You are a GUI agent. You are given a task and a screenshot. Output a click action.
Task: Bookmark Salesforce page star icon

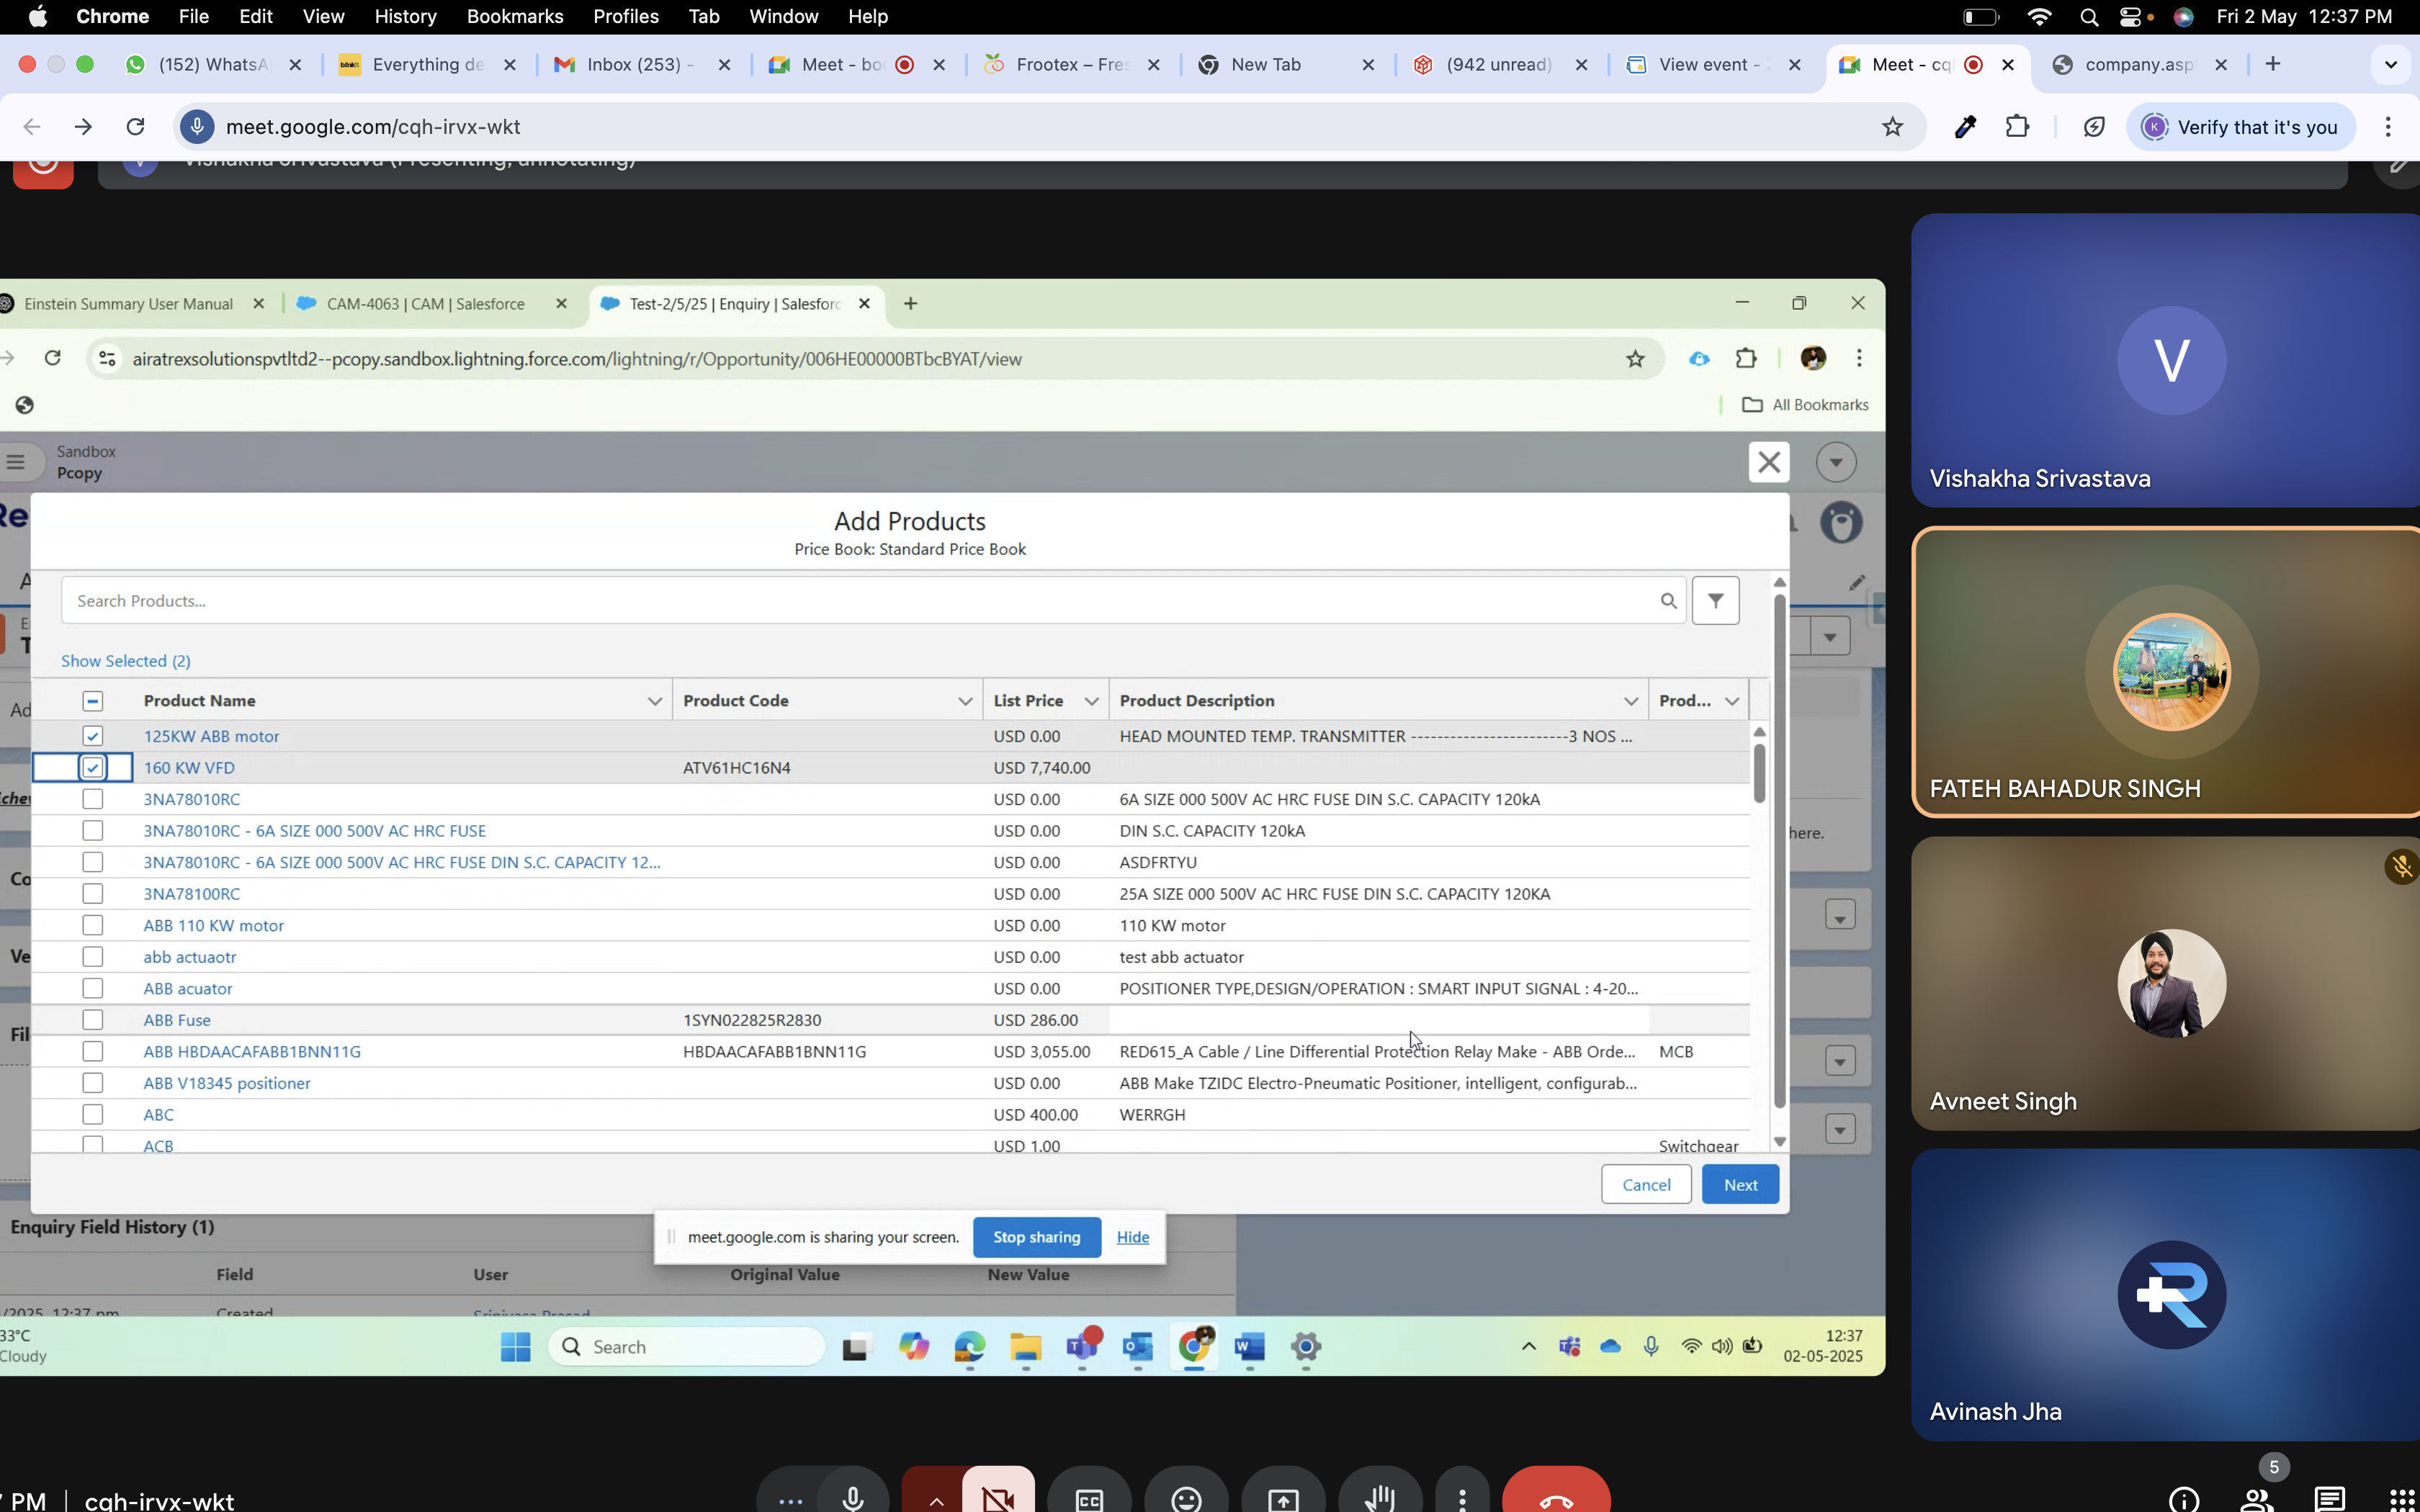[x=1635, y=359]
